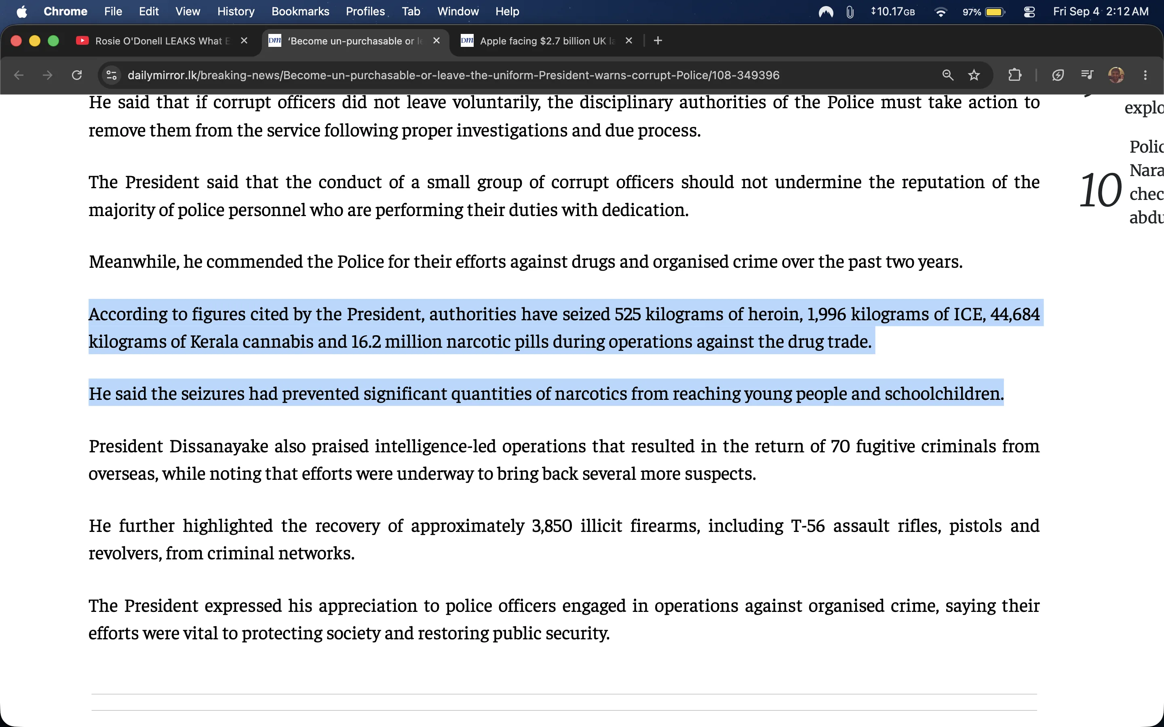Open the Window menu
The image size is (1164, 727).
pyautogui.click(x=458, y=12)
